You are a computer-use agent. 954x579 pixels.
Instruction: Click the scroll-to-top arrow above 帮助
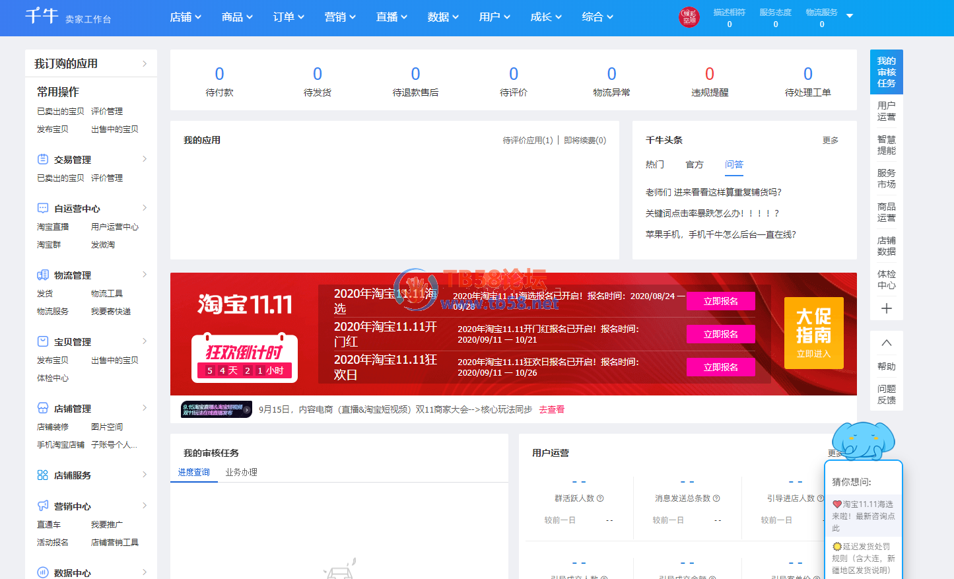(887, 343)
